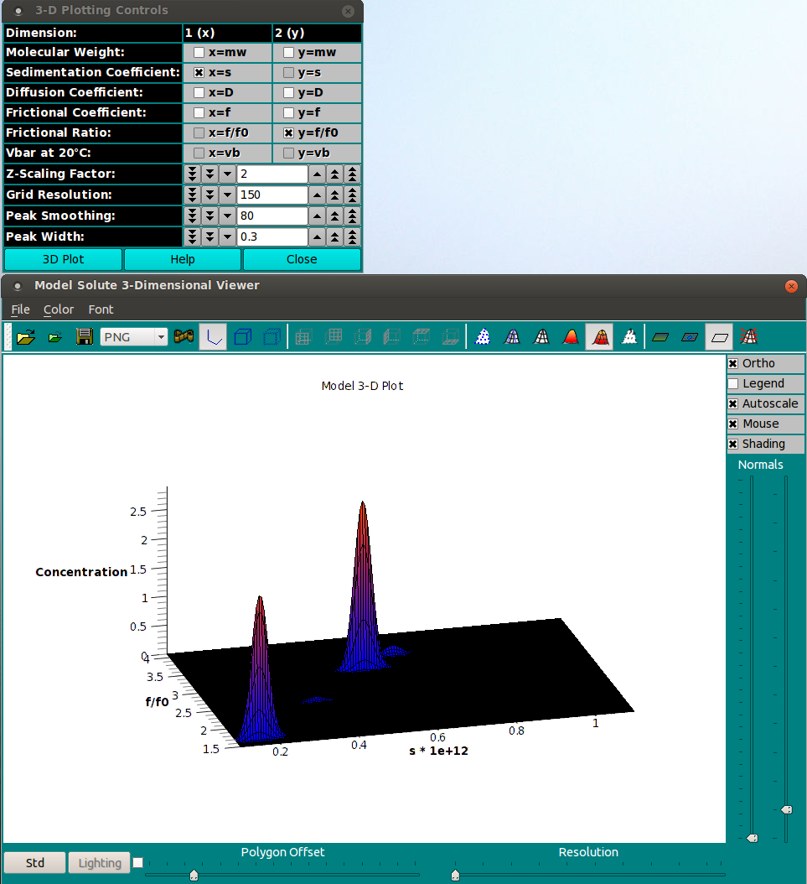Click the open file folder icon
807x884 pixels.
(x=26, y=337)
